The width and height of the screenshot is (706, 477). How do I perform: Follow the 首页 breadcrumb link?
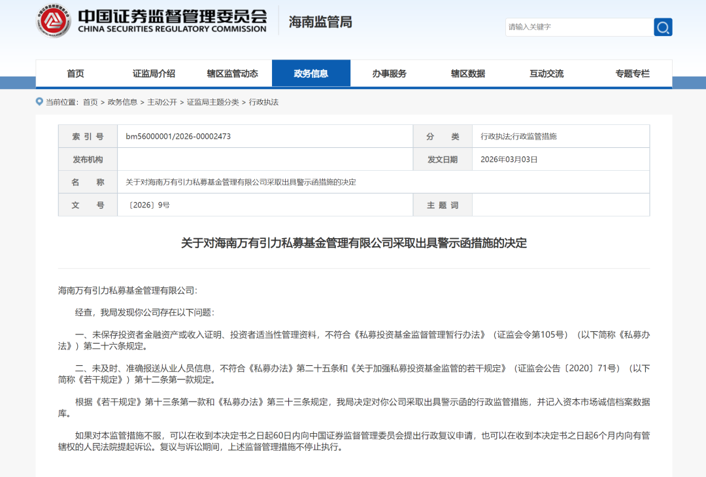(x=90, y=102)
